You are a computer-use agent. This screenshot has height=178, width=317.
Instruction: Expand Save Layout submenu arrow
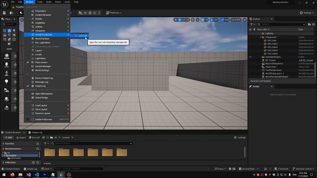[68, 109]
